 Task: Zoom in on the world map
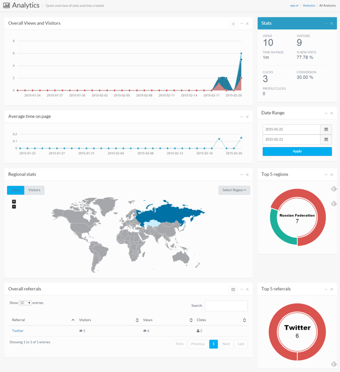pos(14,202)
